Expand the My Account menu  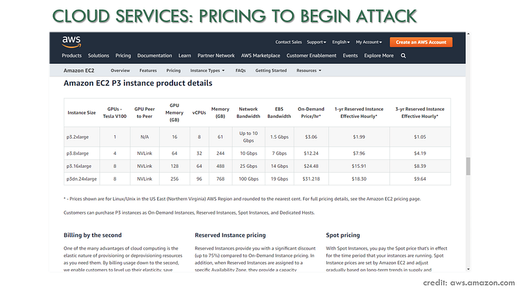pyautogui.click(x=368, y=42)
